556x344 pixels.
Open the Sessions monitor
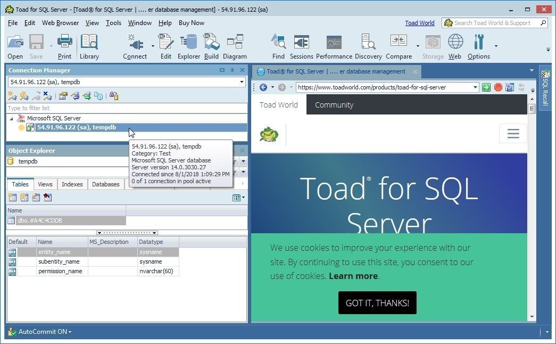point(301,46)
